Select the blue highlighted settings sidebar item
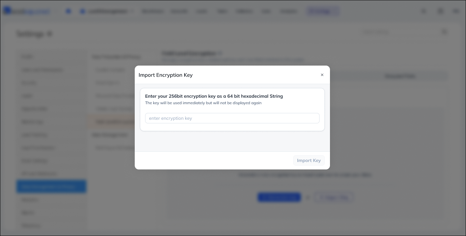466x236 pixels. click(51, 187)
